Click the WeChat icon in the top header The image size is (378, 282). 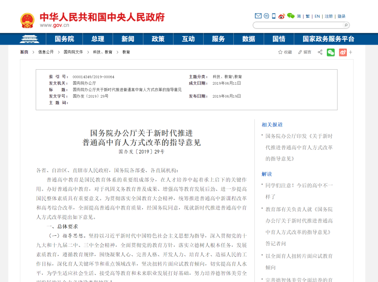click(x=290, y=16)
